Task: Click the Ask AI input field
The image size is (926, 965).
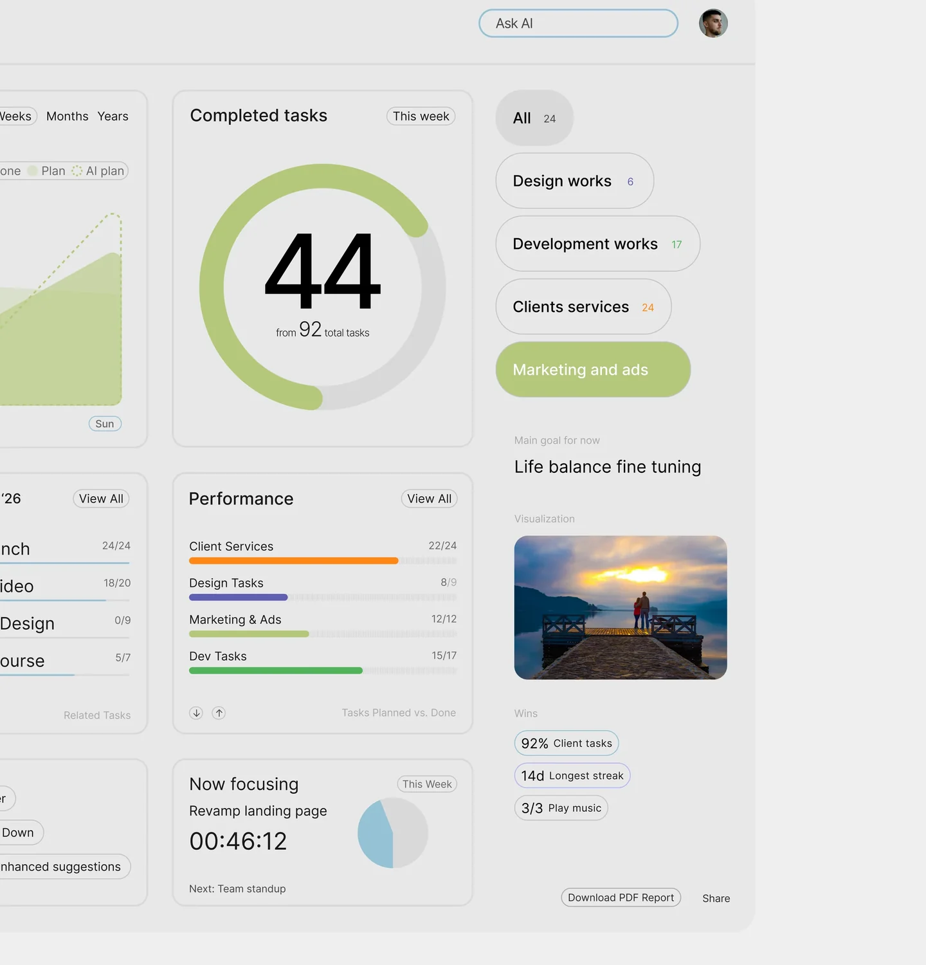Action: 579,23
